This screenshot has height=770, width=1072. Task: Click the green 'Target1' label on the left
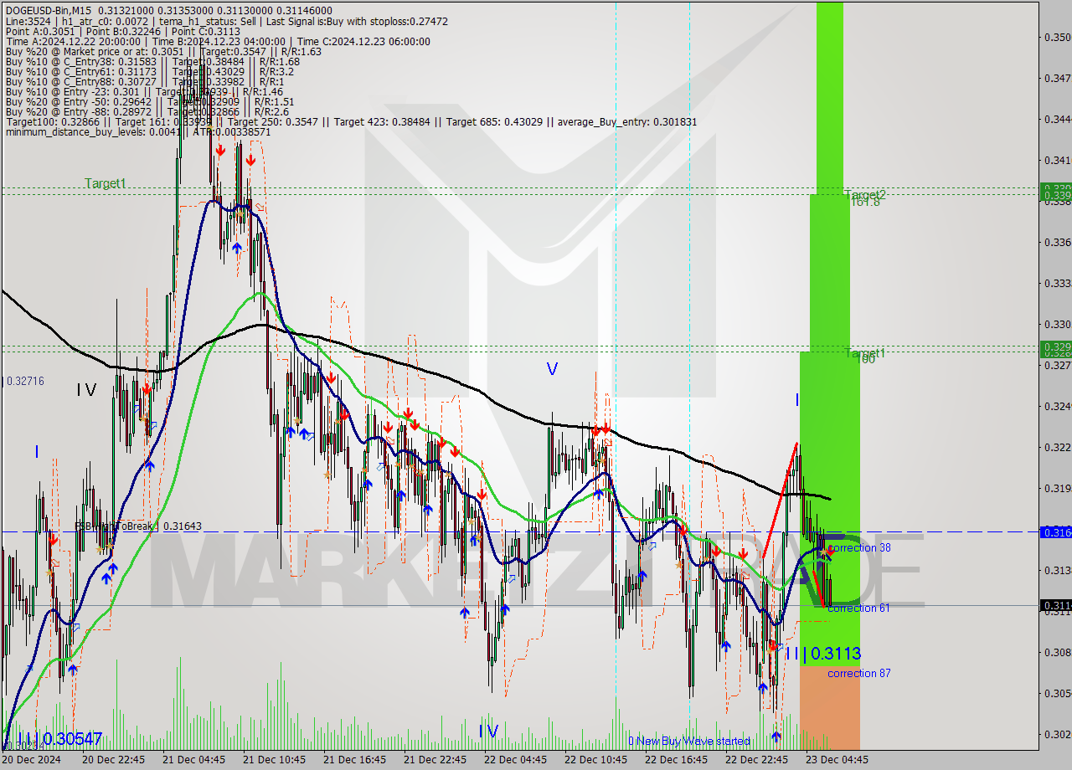(x=105, y=183)
